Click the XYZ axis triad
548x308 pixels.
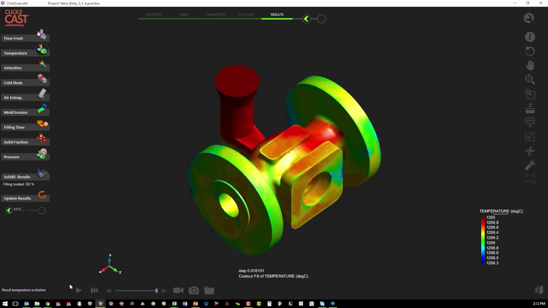(x=110, y=264)
